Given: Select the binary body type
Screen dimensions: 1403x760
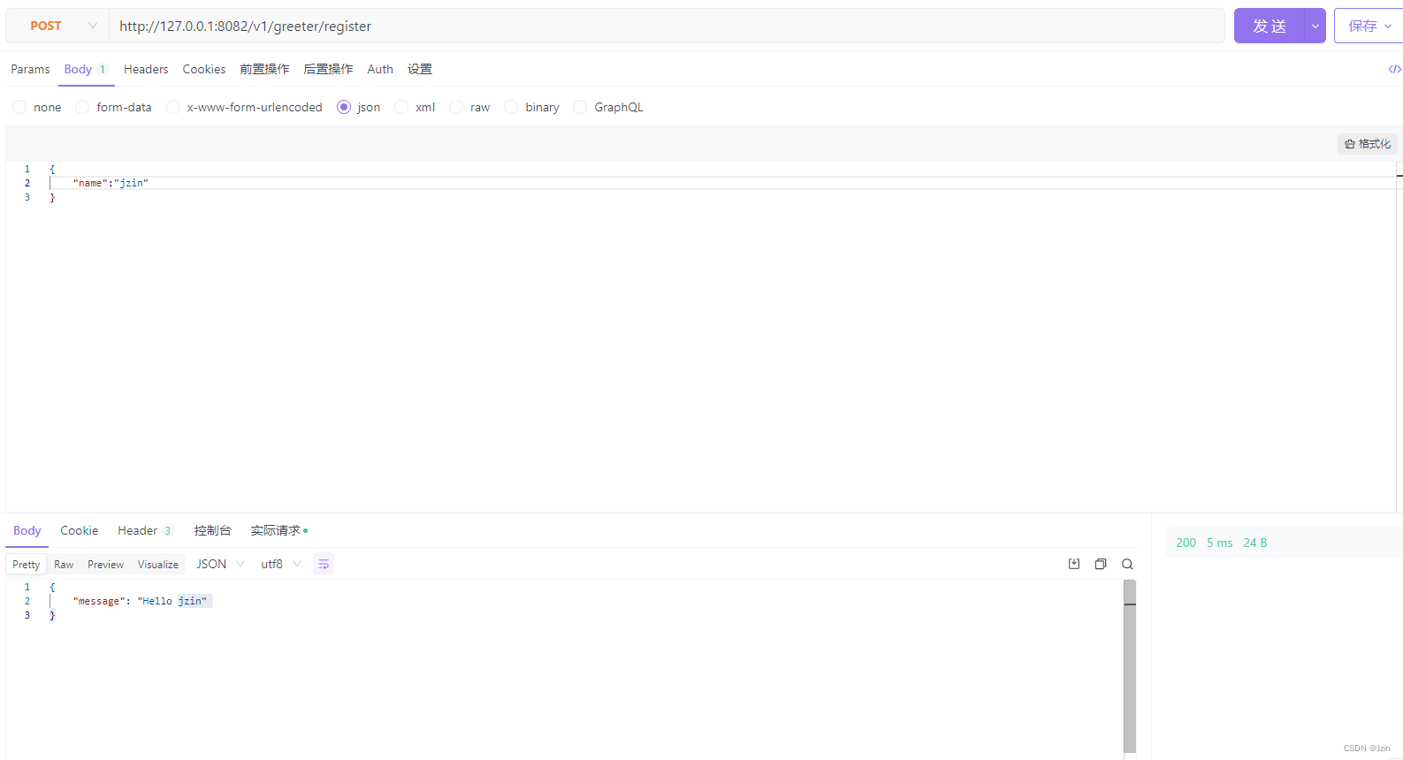Looking at the screenshot, I should pos(511,107).
